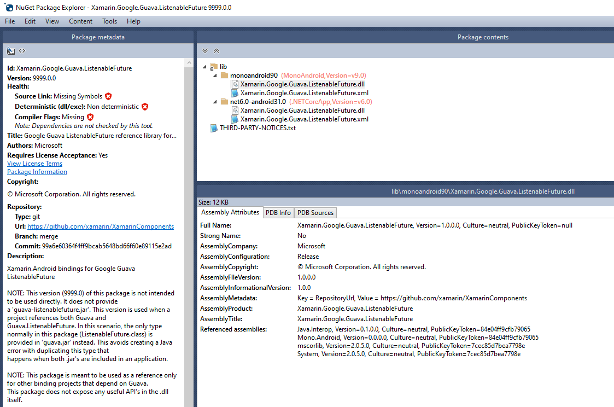The height and width of the screenshot is (407, 614).
Task: Click the Full Name assembly value
Action: pyautogui.click(x=435, y=225)
